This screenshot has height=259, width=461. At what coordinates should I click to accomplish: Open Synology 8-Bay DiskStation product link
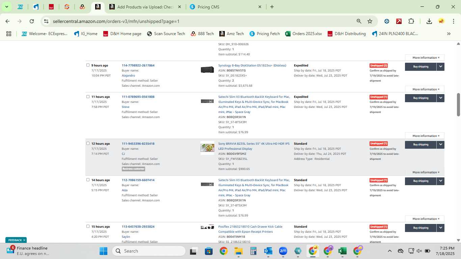click(252, 65)
